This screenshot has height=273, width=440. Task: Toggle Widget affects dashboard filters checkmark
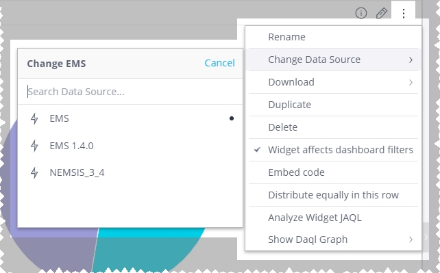click(x=257, y=150)
